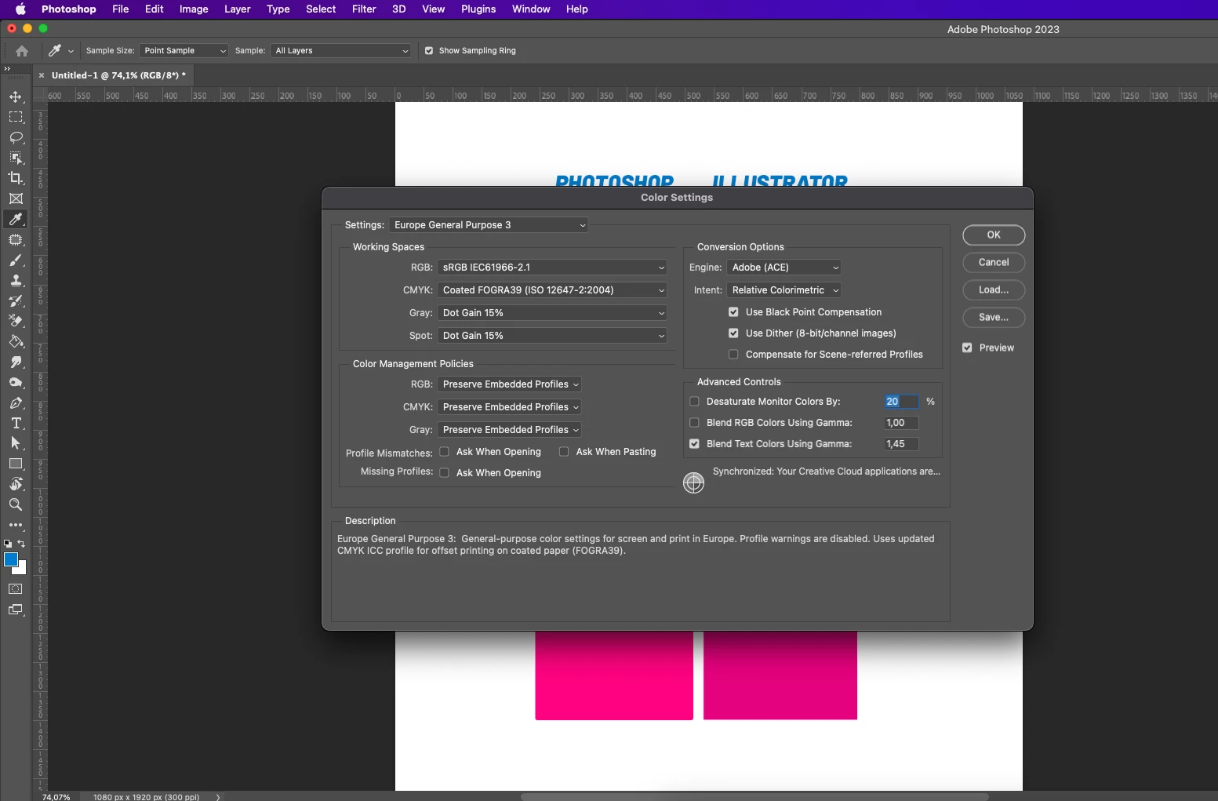Select the Sponge tool

click(16, 383)
